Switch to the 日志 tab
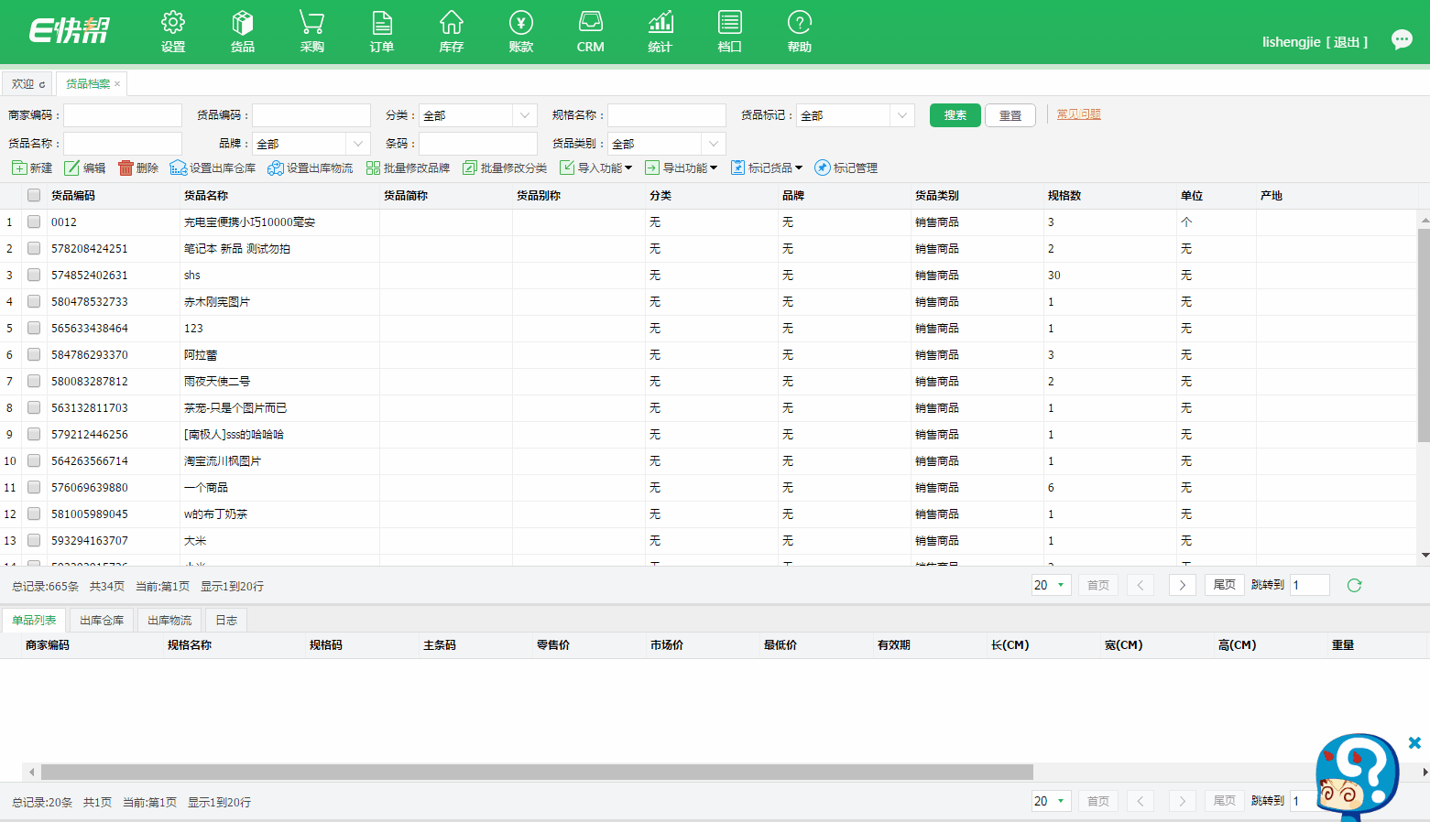Screen dimensions: 1430x822 click(226, 621)
